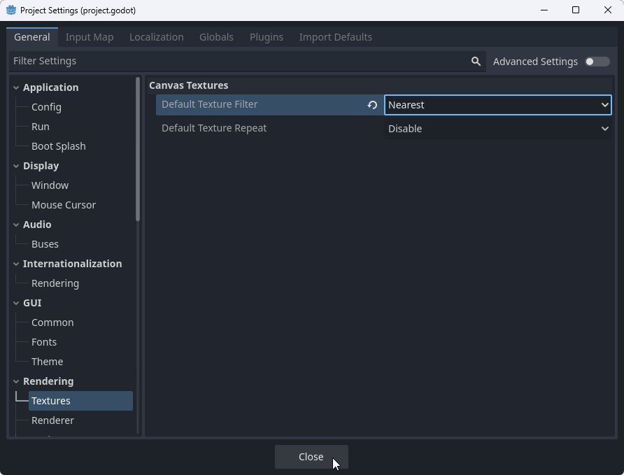The width and height of the screenshot is (624, 475).
Task: Select Boot Splash under Application
Action: pos(58,146)
